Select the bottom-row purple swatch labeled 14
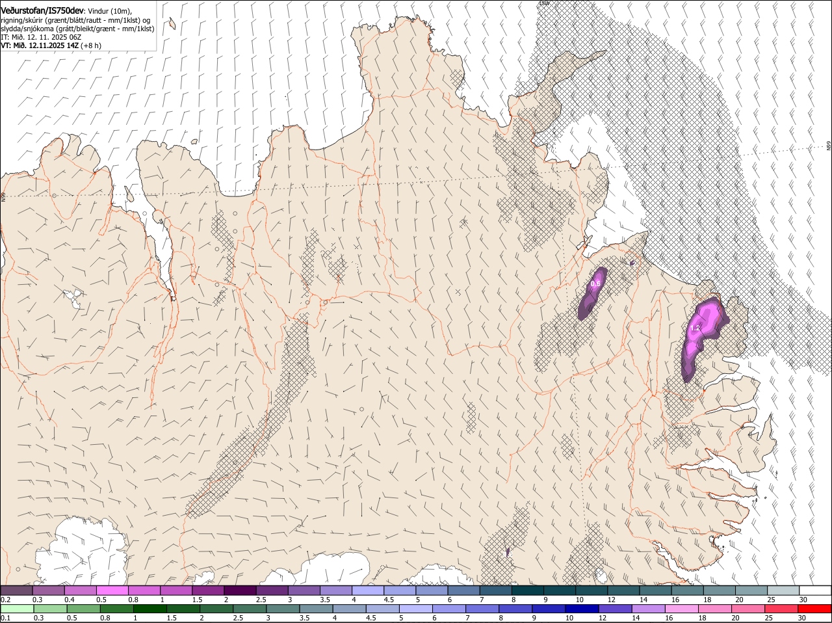 tap(649, 609)
